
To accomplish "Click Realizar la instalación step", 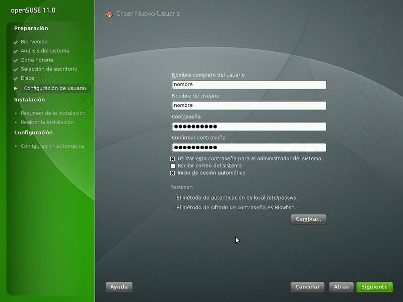I will tap(47, 122).
